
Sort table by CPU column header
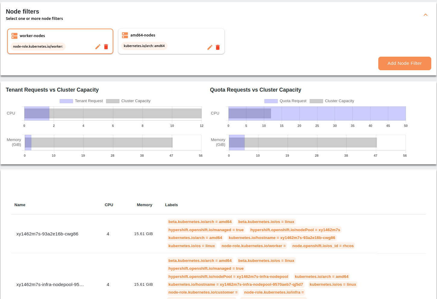point(109,205)
